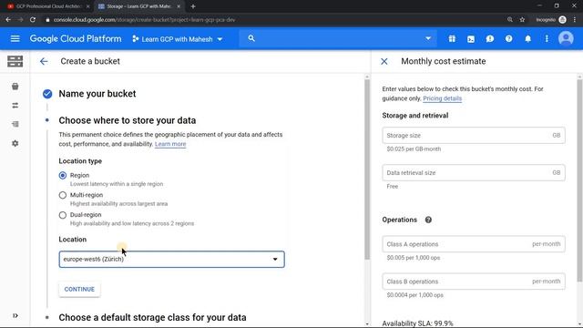Go back using the Create a bucket arrow

coord(44,61)
